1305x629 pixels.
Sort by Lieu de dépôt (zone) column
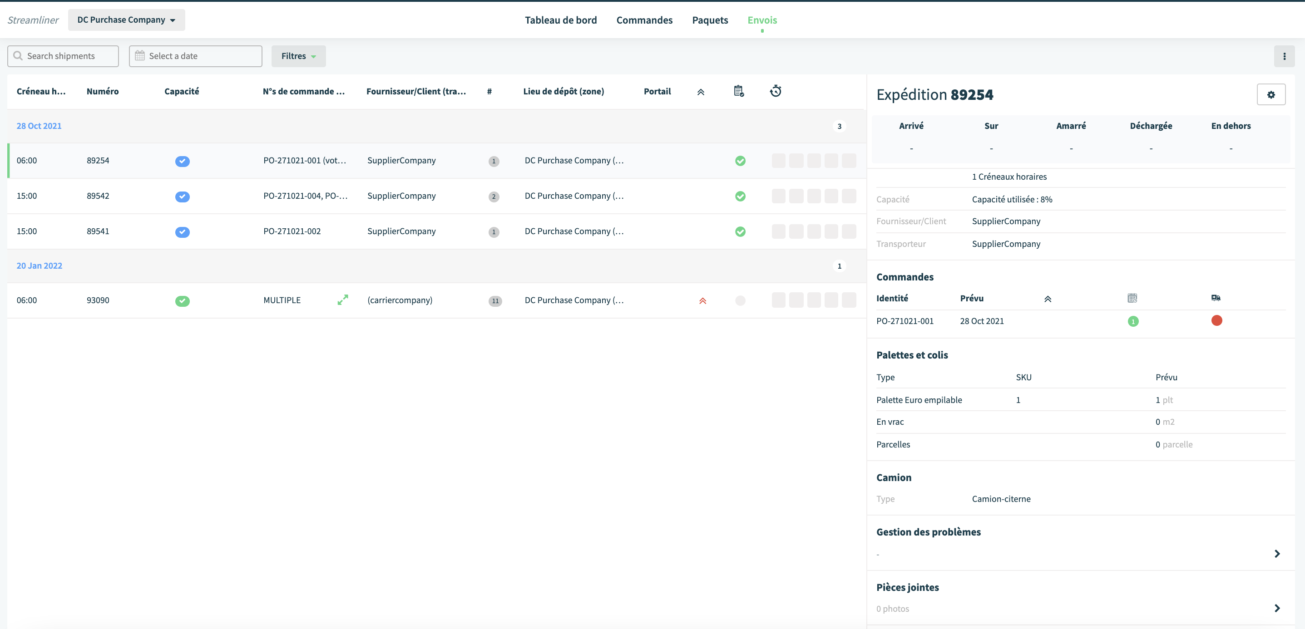click(564, 92)
